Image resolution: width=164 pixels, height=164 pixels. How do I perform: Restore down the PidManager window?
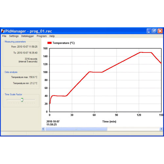[x=154, y=31]
